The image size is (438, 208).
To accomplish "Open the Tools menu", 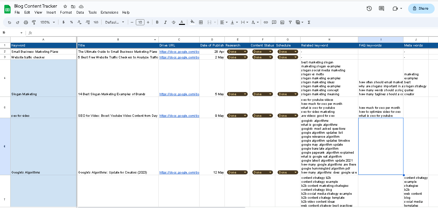I will pyautogui.click(x=92, y=12).
